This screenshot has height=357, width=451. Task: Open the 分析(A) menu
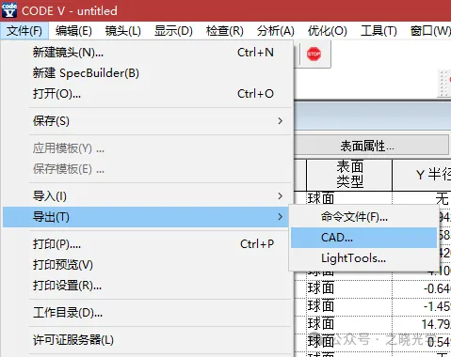coord(275,31)
